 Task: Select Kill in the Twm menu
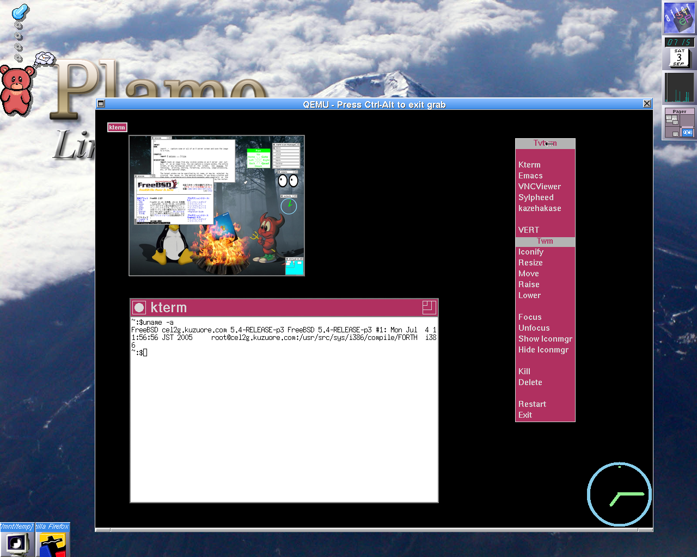click(545, 372)
